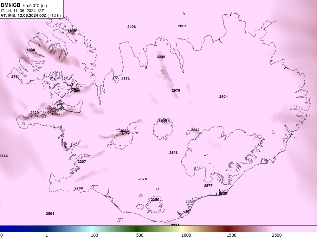Click the 0 label on the color scale
317x238 pixels.
pyautogui.click(x=2, y=235)
